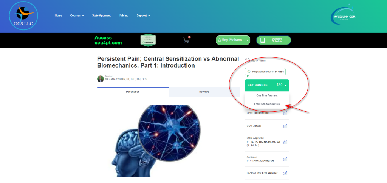Open the State Approved nav link

pos(102,15)
